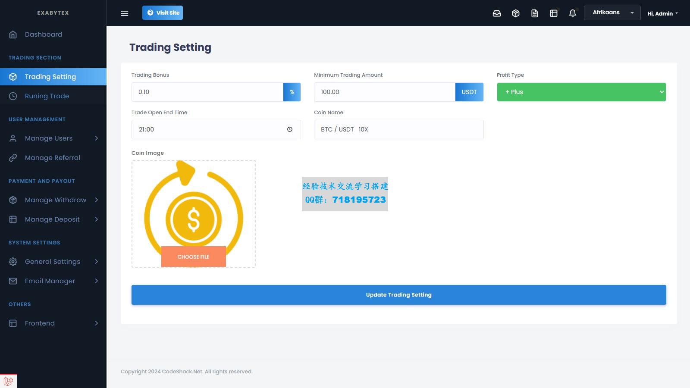Click the Frontend layout icon
The image size is (690, 388).
coord(13,323)
